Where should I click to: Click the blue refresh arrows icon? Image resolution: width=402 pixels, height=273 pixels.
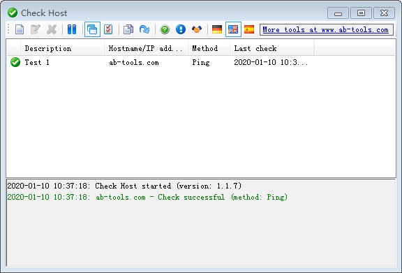[x=144, y=29]
